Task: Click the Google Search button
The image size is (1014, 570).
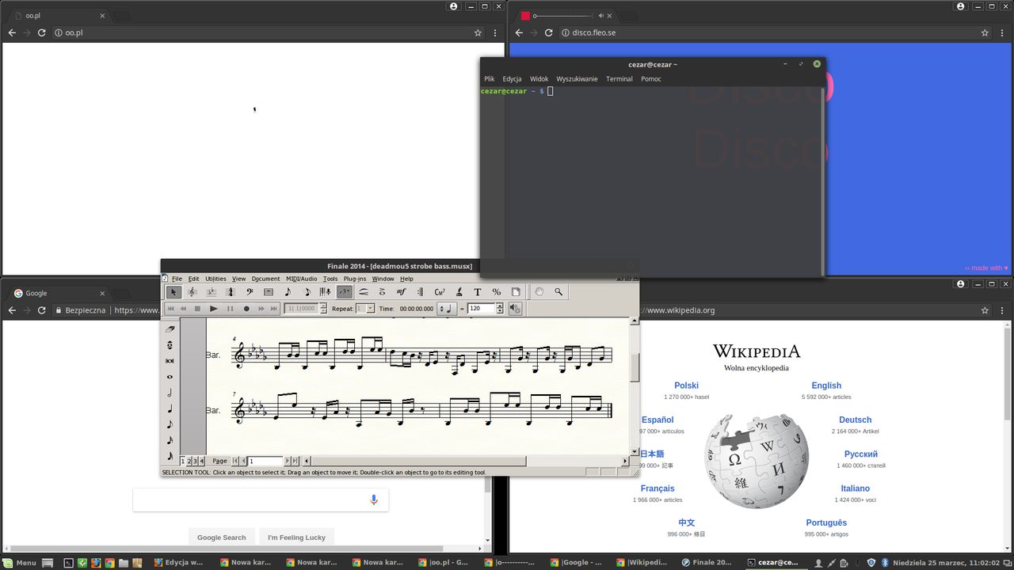Action: point(222,537)
